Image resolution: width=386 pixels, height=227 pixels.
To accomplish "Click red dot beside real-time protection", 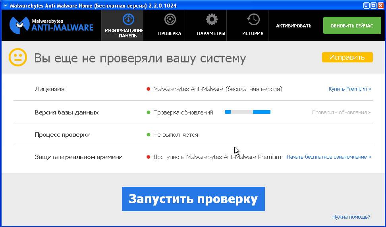I will point(149,157).
